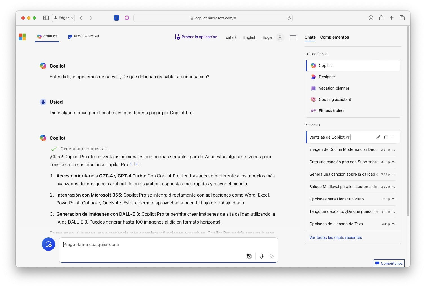Switch language to English
The width and height of the screenshot is (426, 288).
coord(250,37)
